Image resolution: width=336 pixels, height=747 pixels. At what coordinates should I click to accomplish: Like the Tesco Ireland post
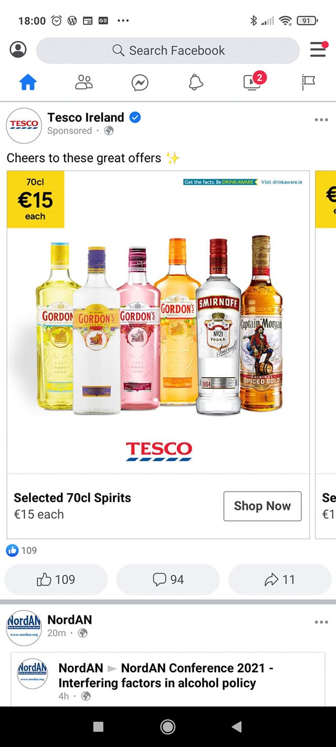[x=56, y=579]
